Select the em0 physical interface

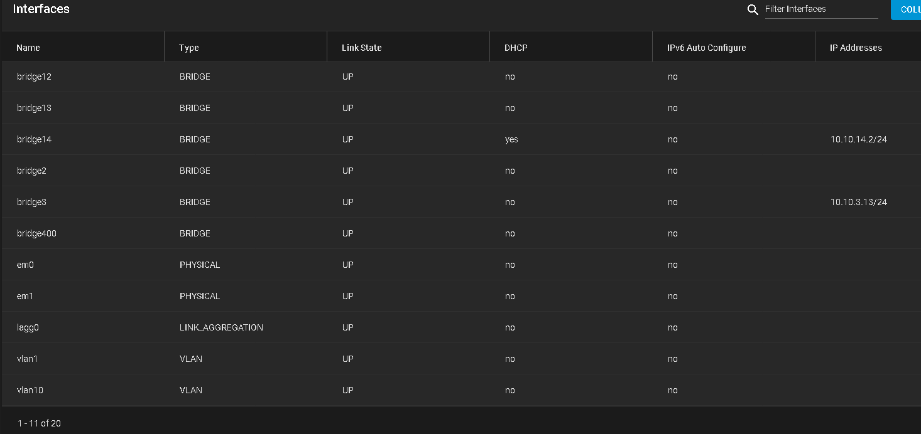461,265
